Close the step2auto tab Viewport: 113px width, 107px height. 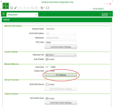(x=36, y=15)
